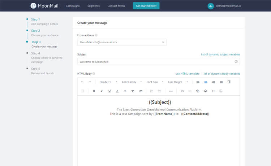271x166 pixels.
Task: Open list of dynamic body variables
Action: tap(222, 74)
